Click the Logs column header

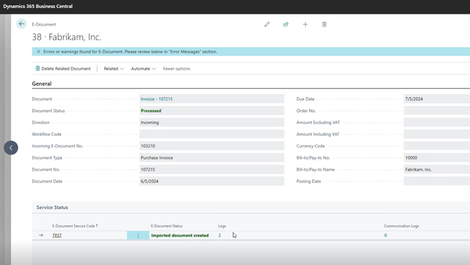(222, 226)
